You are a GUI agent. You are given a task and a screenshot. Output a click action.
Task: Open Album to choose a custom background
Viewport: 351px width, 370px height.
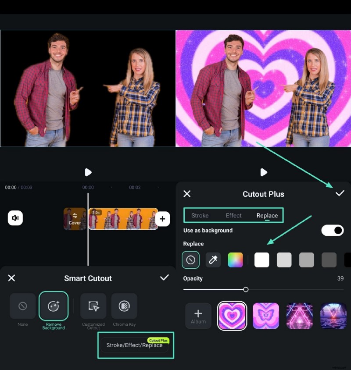(x=198, y=316)
